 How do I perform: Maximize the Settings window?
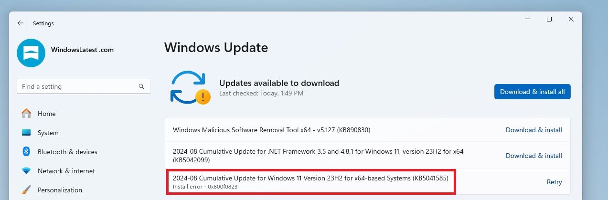[549, 19]
